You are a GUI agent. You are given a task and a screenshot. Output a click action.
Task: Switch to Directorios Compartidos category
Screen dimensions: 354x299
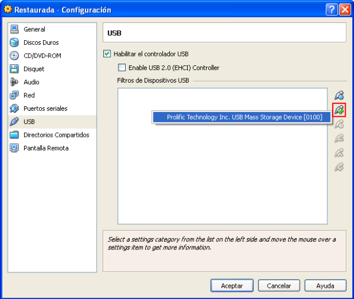[56, 135]
